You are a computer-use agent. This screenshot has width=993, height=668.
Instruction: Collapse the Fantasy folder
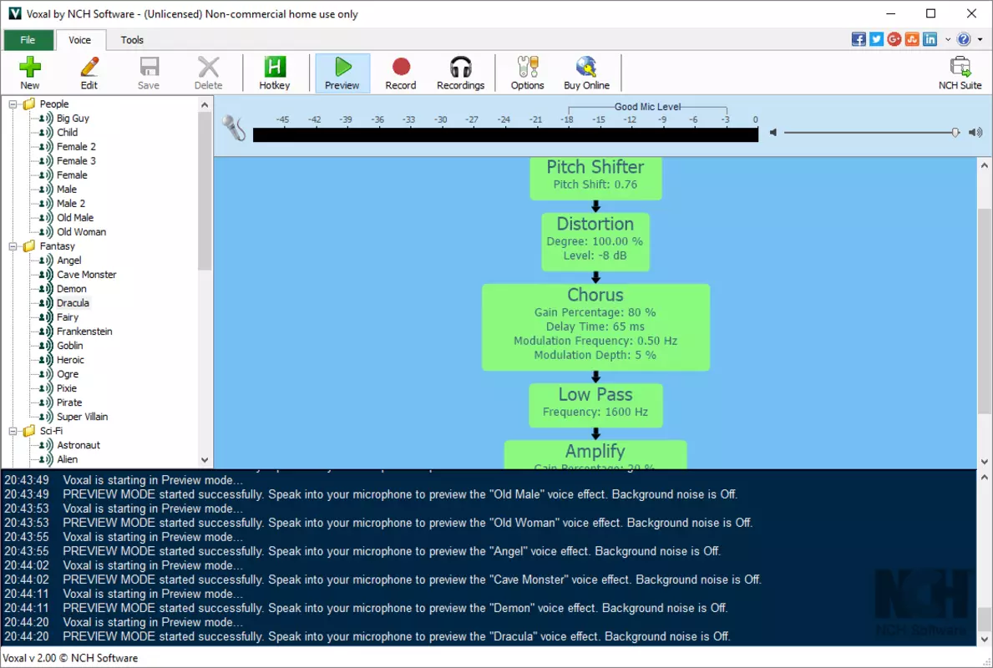point(13,246)
